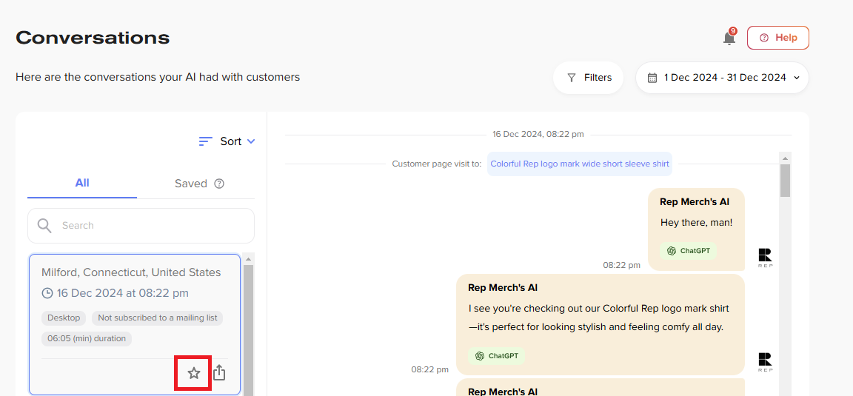Click the Saved tab help question icon
Viewport: 853px width, 396px height.
tap(219, 184)
